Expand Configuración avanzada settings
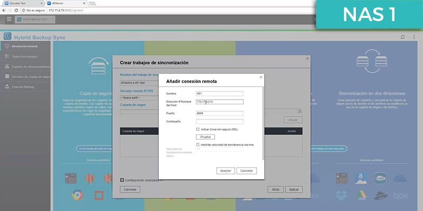 pyautogui.click(x=142, y=180)
